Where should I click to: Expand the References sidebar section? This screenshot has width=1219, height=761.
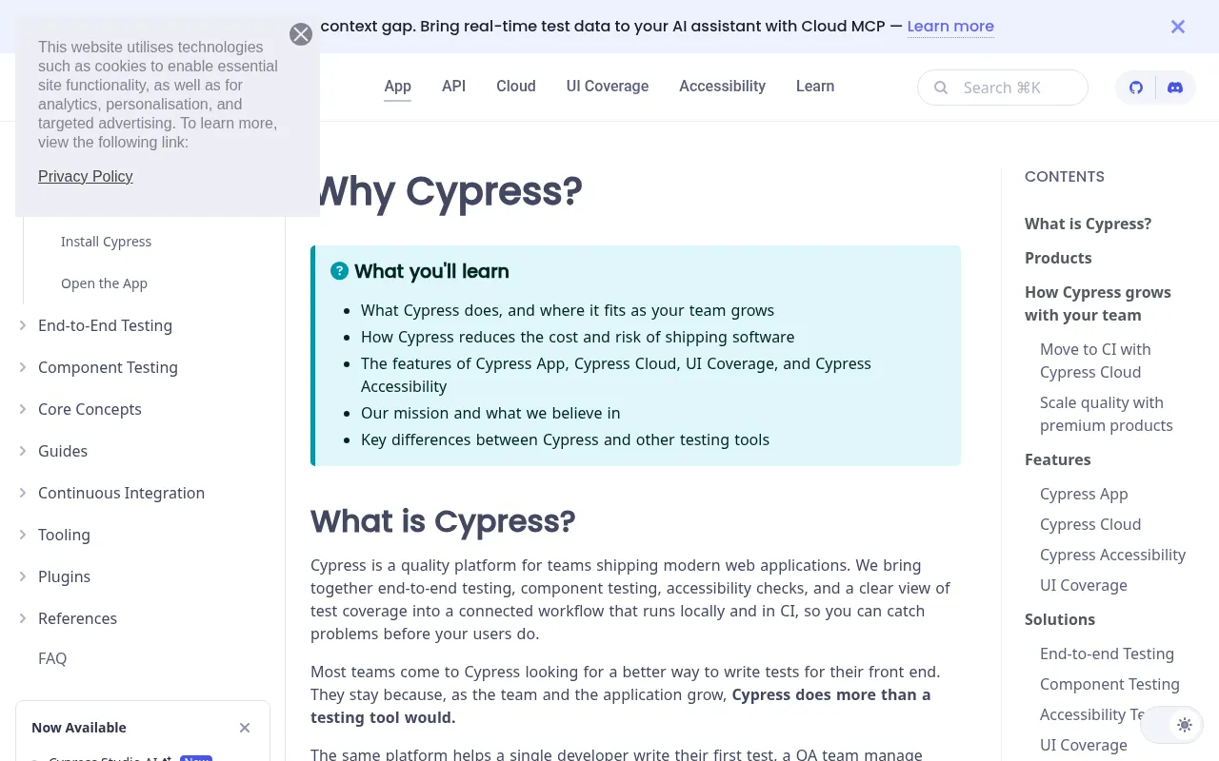click(x=23, y=618)
